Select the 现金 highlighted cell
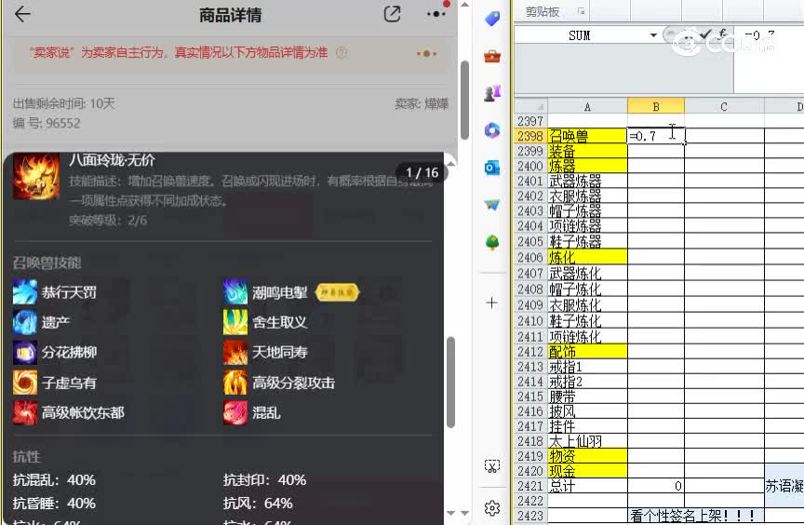This screenshot has height=525, width=804. (587, 471)
